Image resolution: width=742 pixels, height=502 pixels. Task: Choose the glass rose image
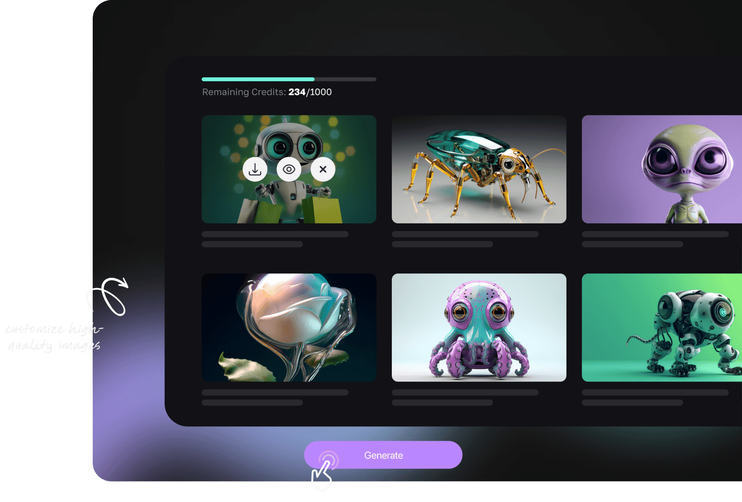tap(289, 328)
